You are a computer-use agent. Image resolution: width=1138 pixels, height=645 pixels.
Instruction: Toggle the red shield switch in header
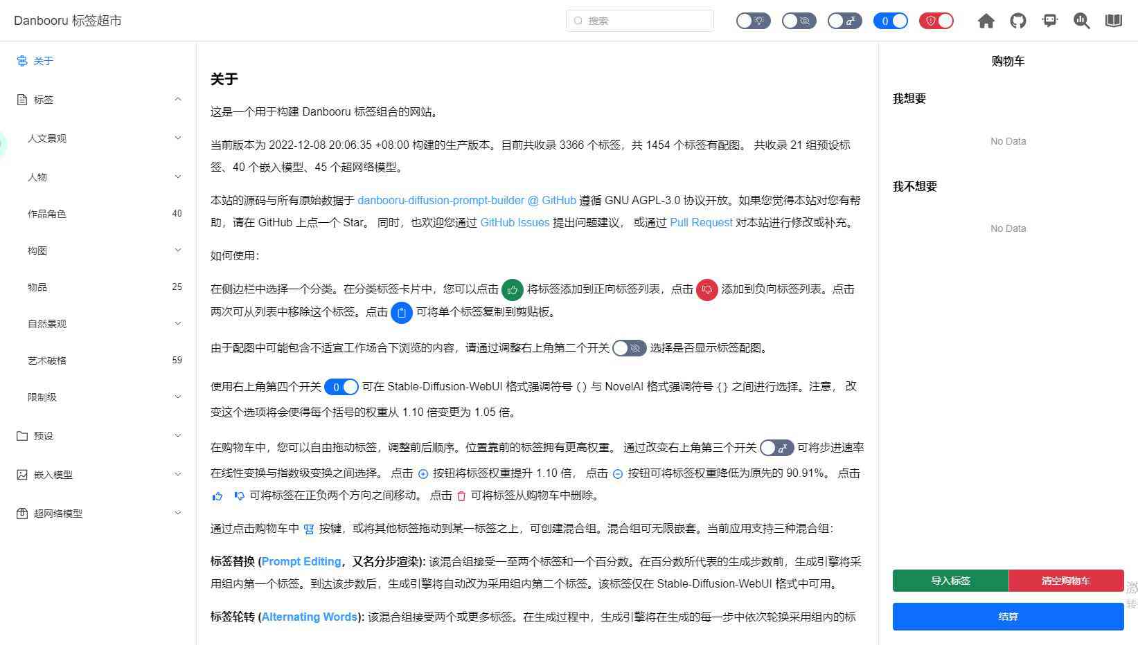point(936,21)
